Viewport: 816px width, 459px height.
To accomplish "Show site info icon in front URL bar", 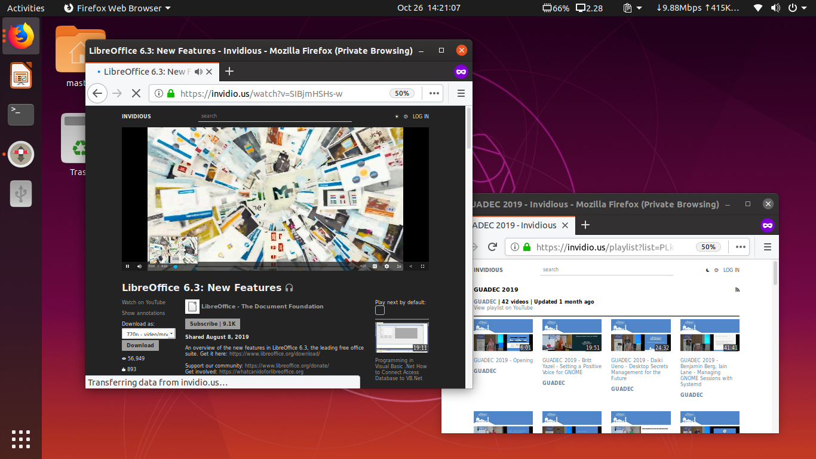I will point(158,93).
